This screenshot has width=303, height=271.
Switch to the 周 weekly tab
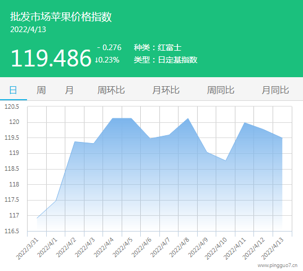41,90
